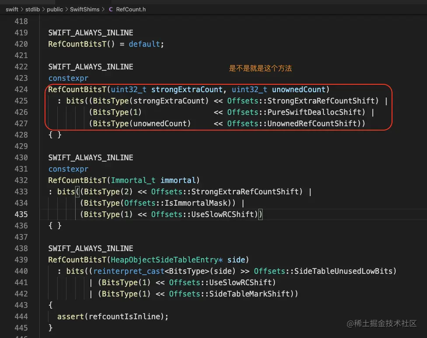427x338 pixels.
Task: Click 'constexpr' on line 423
Action: pos(68,78)
